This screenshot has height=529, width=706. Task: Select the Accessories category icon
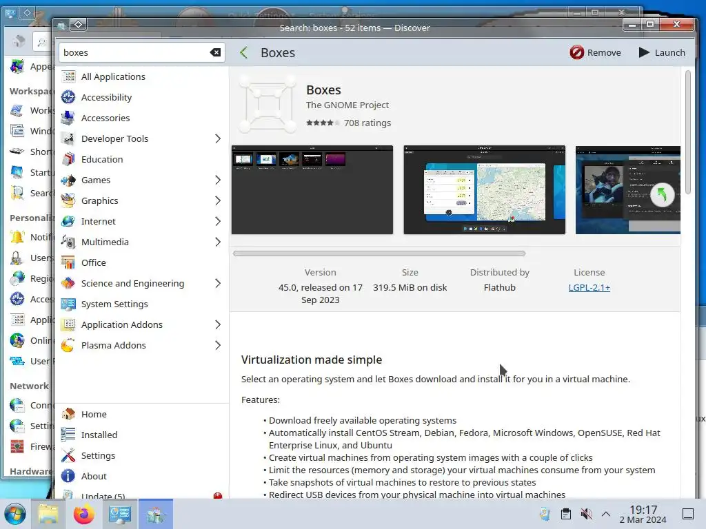tap(68, 118)
